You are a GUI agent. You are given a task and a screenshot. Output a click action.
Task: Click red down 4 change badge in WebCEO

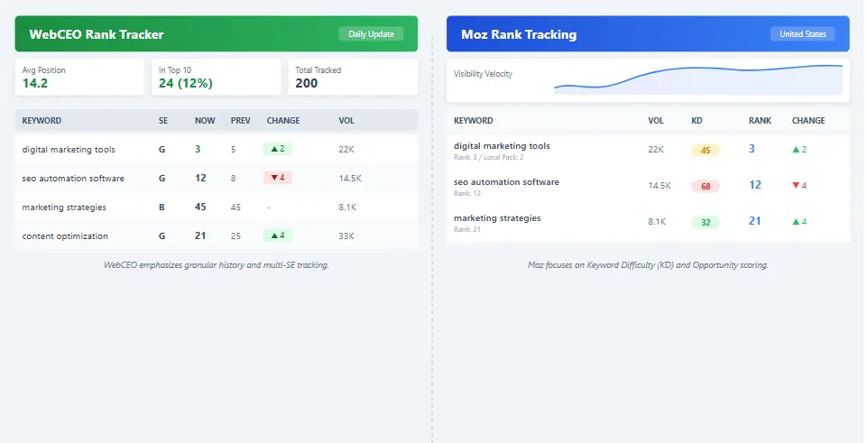(x=278, y=178)
